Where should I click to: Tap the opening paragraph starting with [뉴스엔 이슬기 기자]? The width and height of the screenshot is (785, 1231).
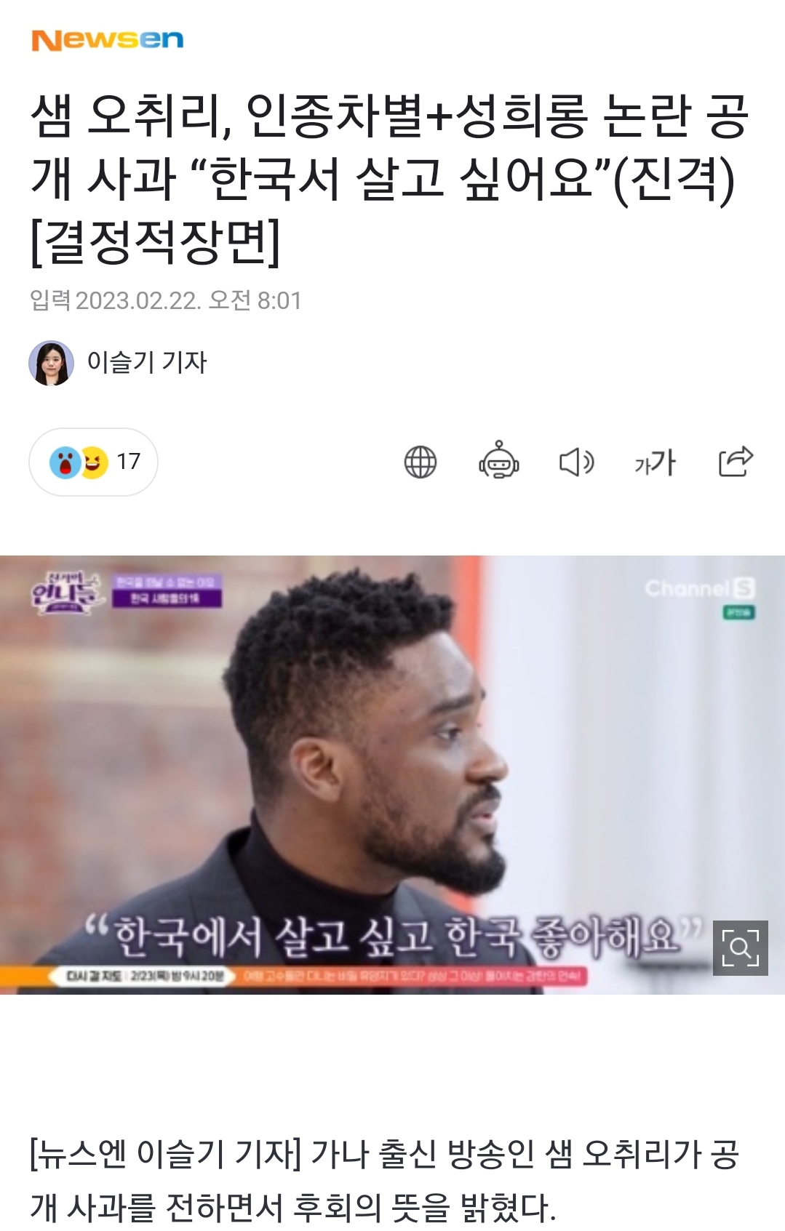pos(384,1180)
